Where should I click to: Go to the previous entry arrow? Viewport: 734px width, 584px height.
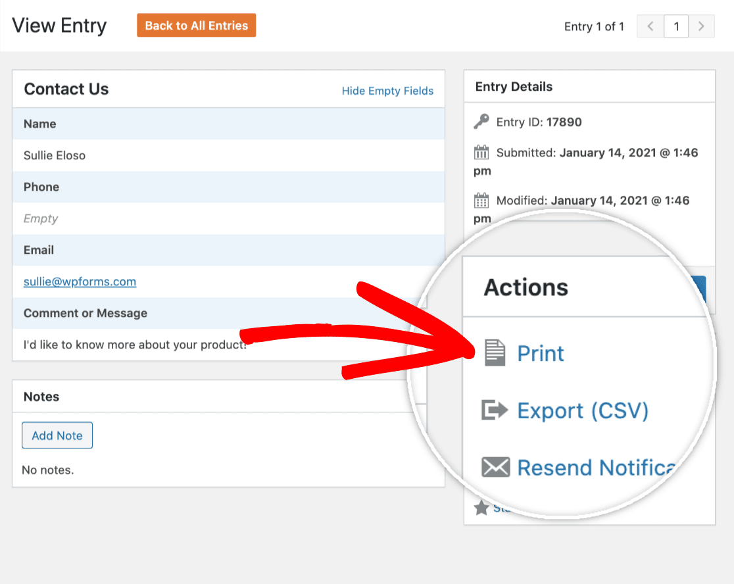(650, 26)
